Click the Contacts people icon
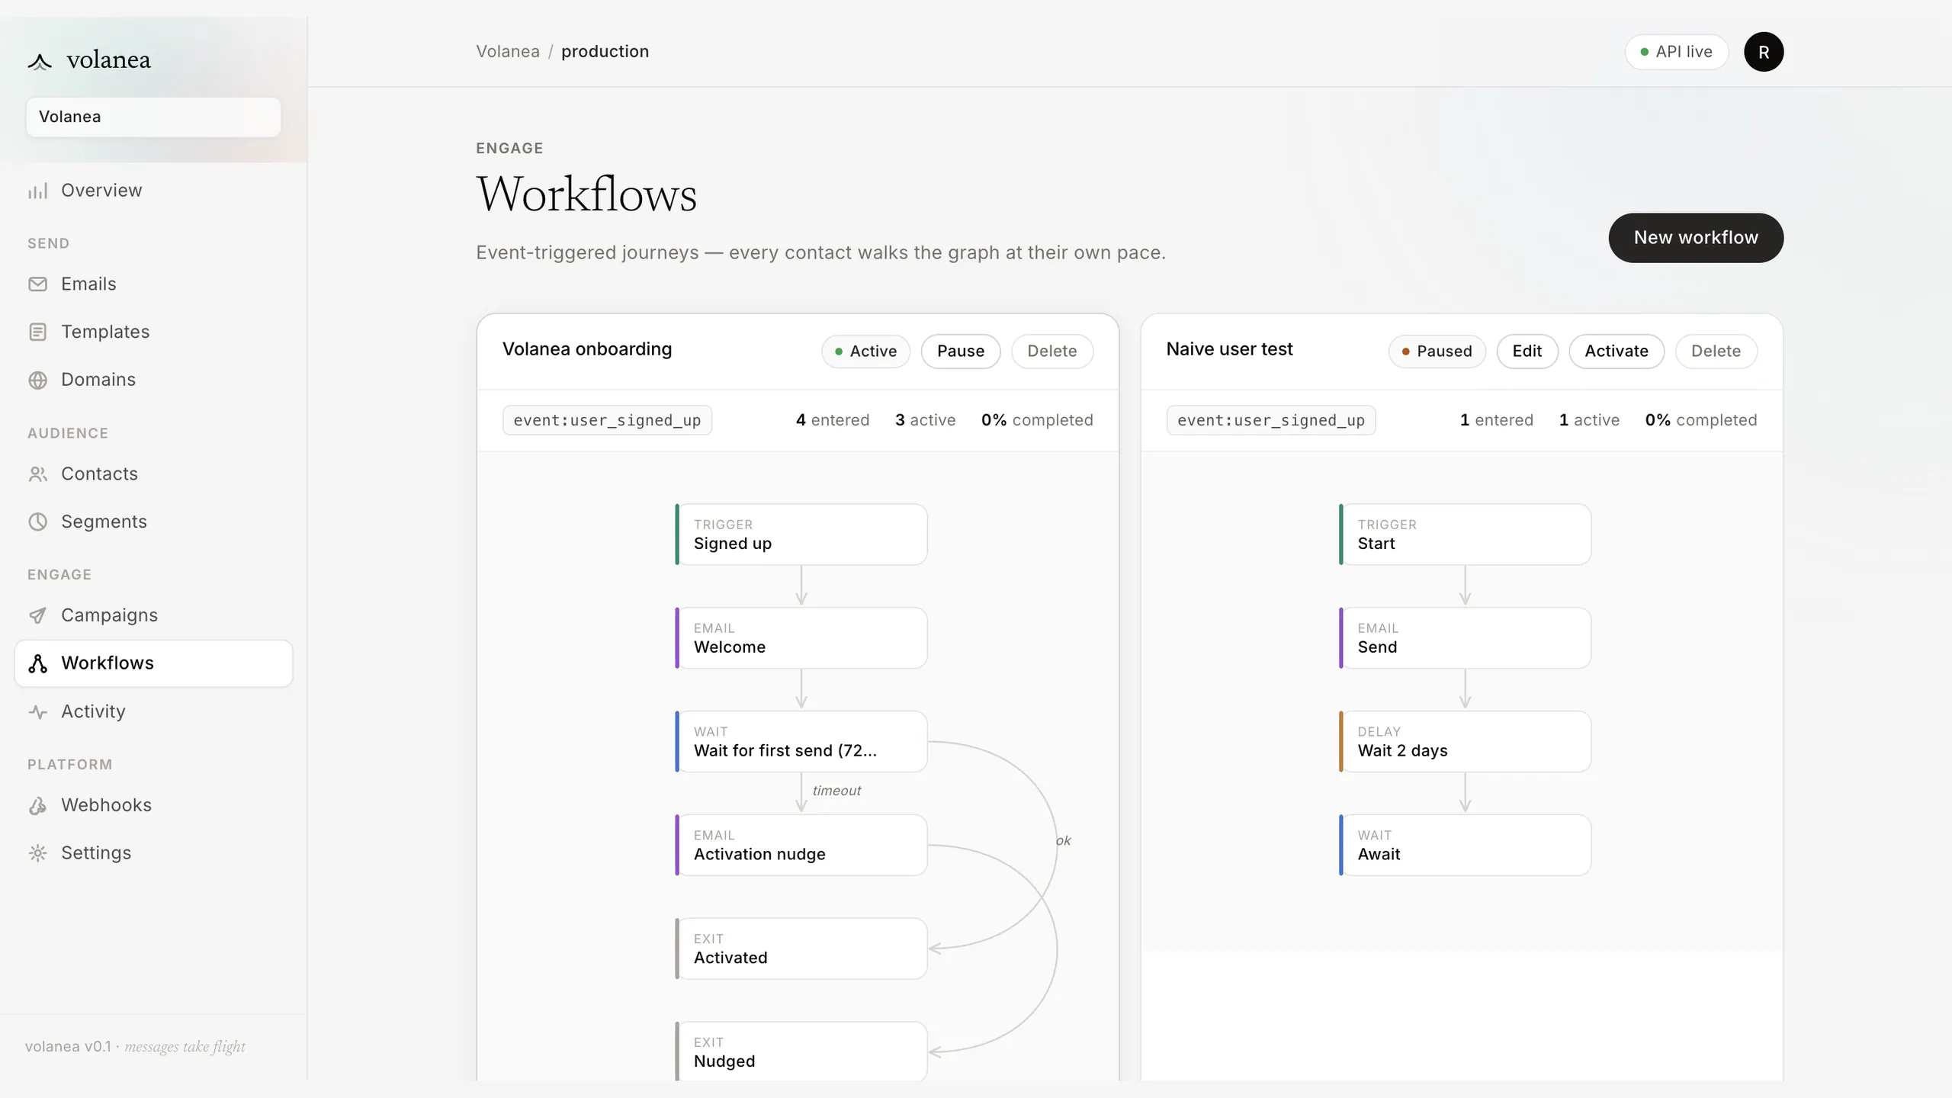The width and height of the screenshot is (1952, 1098). click(37, 474)
